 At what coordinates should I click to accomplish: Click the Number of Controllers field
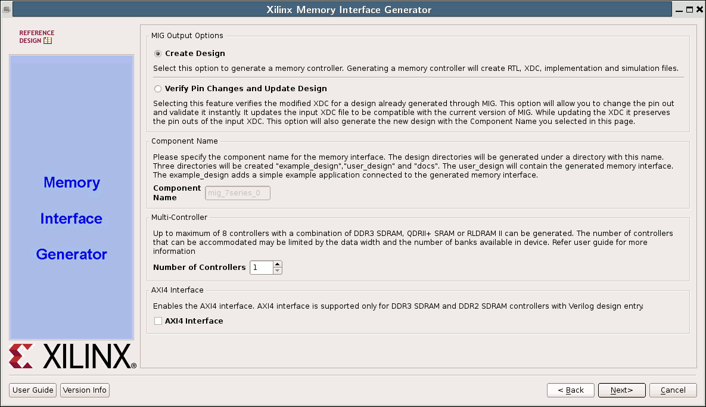click(x=262, y=268)
